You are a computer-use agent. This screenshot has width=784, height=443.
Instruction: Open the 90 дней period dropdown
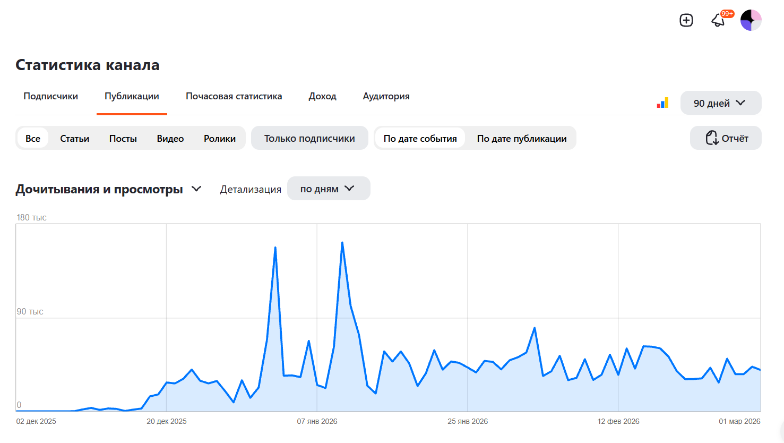pyautogui.click(x=721, y=103)
